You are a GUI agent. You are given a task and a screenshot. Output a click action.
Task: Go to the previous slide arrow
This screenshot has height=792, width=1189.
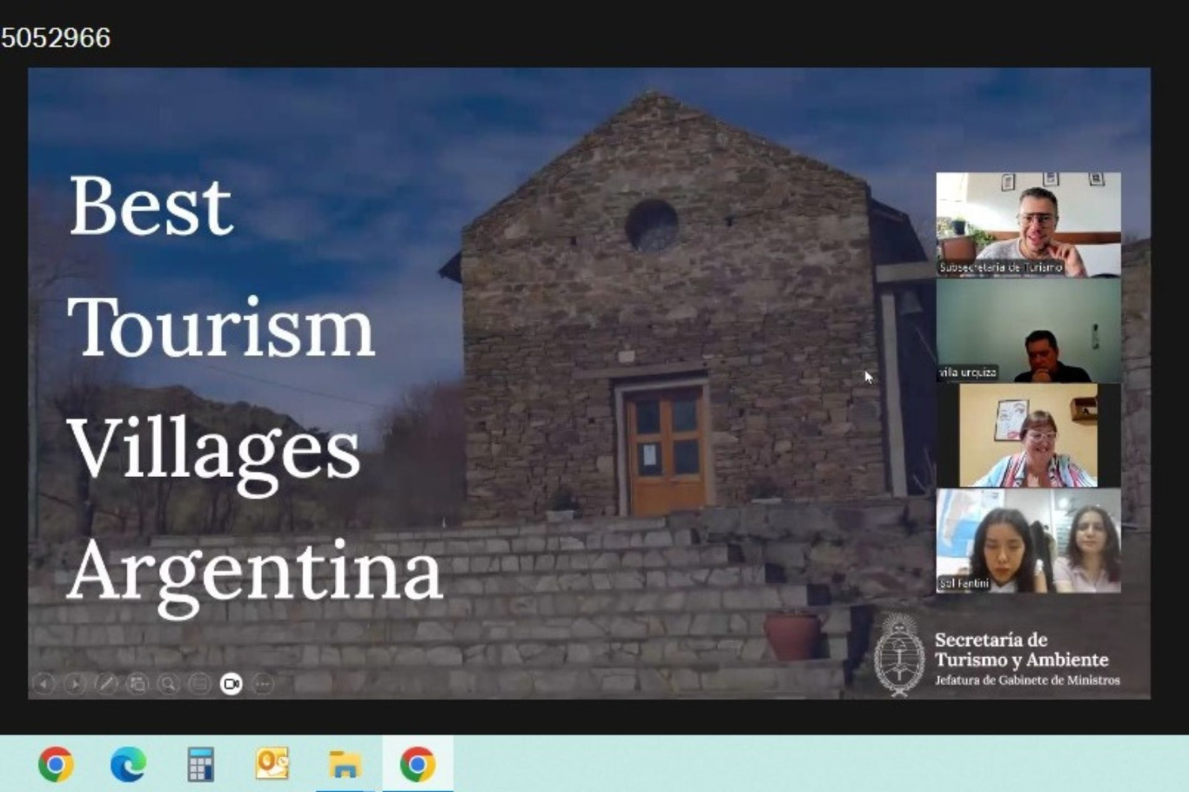pyautogui.click(x=44, y=684)
